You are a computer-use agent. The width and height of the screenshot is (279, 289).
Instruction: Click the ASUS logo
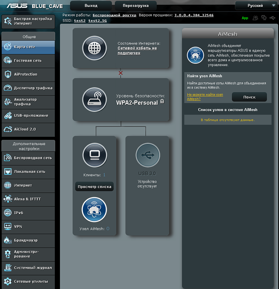pos(17,6)
